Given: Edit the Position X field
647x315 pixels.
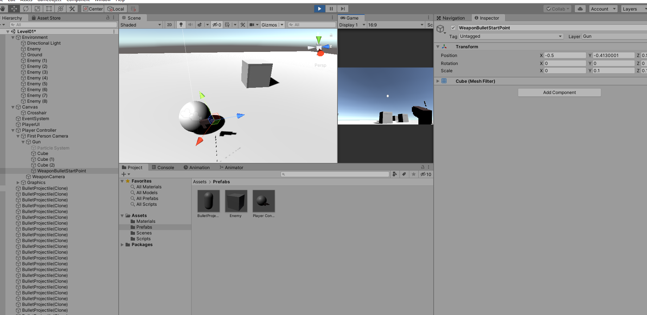Looking at the screenshot, I should pyautogui.click(x=565, y=55).
